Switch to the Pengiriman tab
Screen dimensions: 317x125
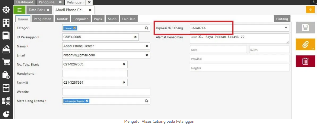pos(43,19)
